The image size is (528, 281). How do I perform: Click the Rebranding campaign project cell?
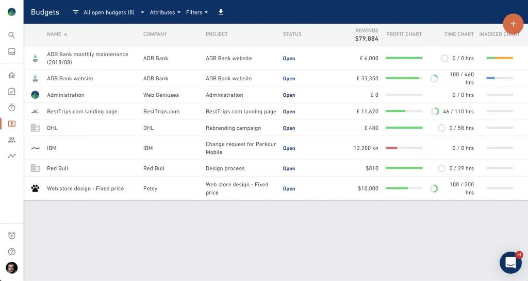234,128
